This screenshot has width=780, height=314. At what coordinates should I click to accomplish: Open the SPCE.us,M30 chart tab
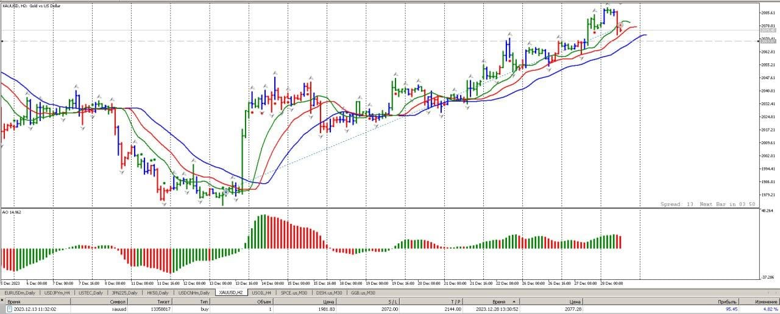click(x=296, y=293)
